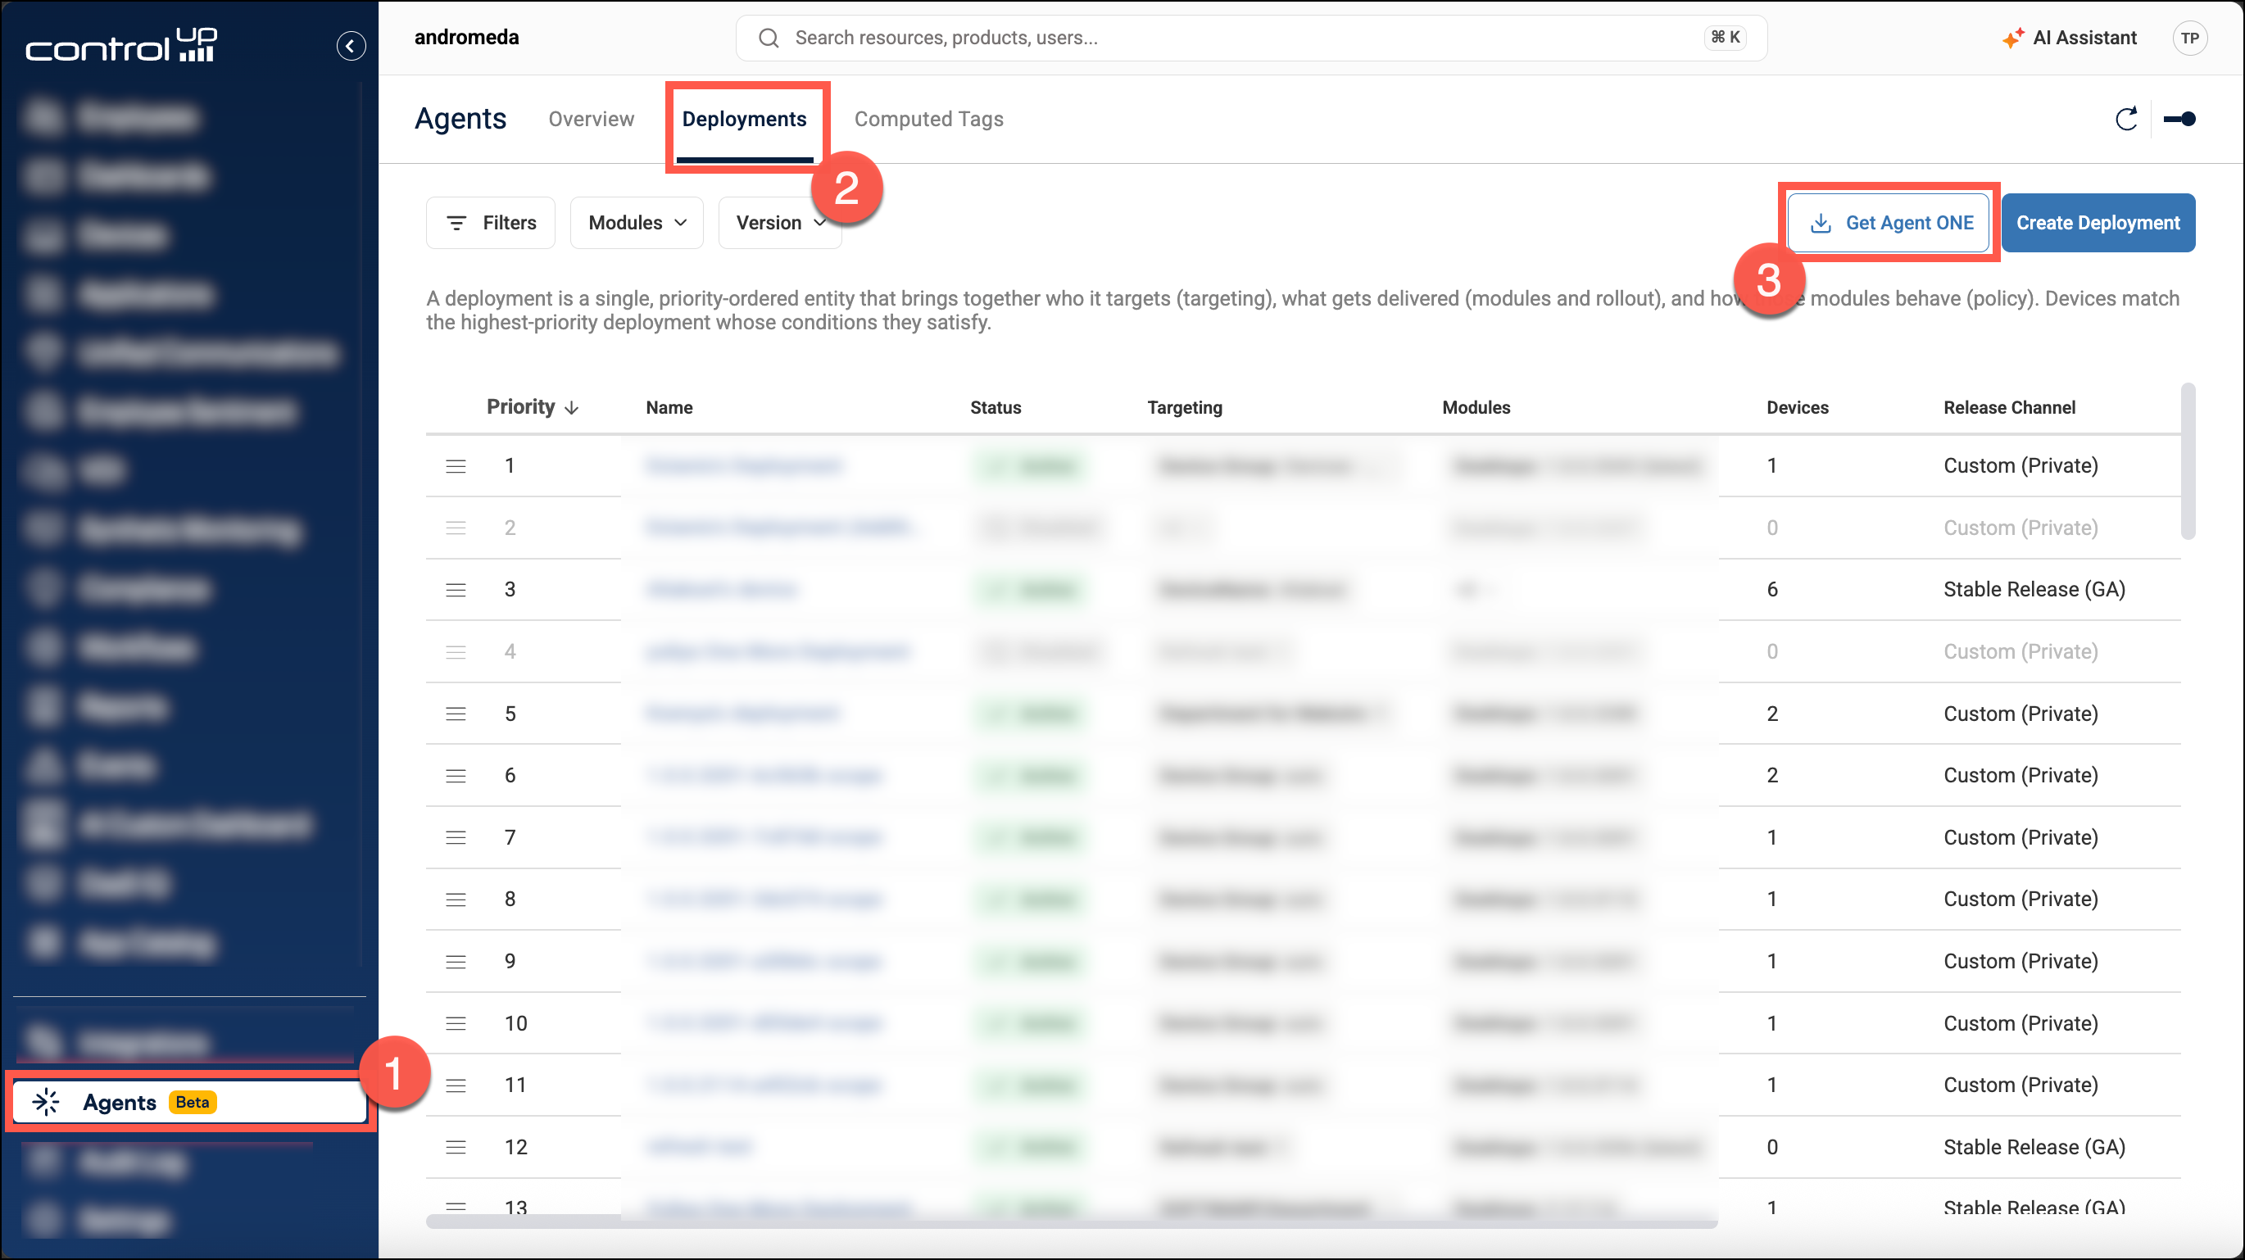Click the drag handle on priority 10 row

456,1023
